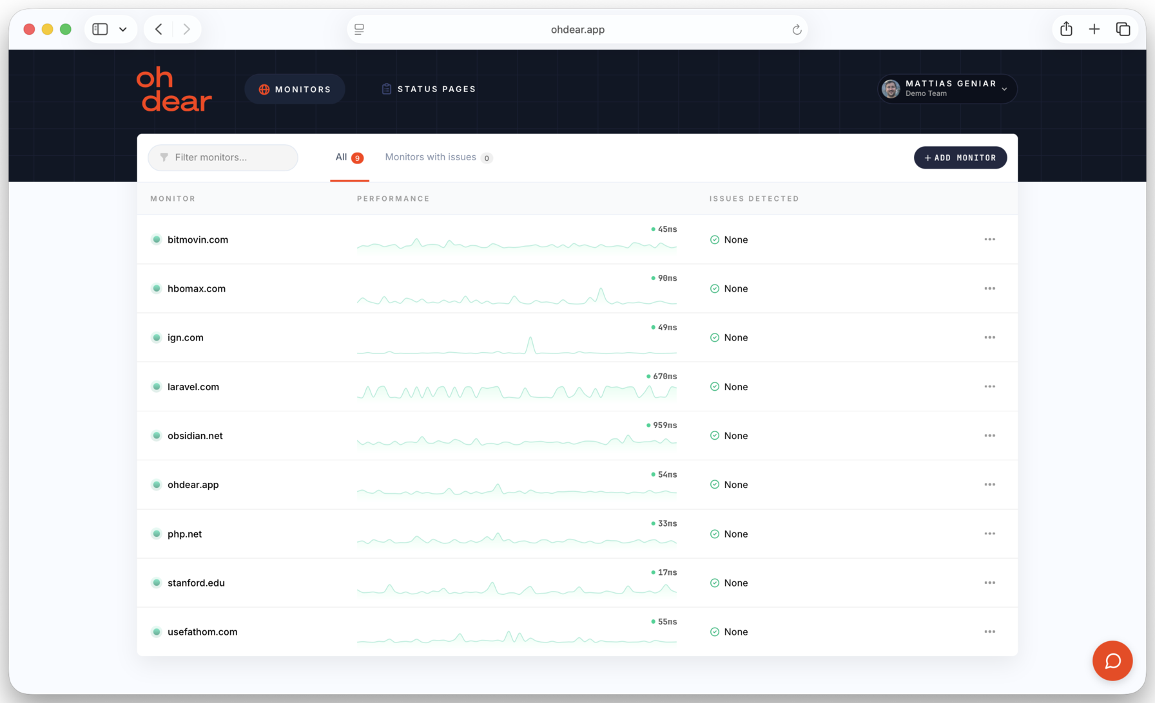Select the All monitors tab
Viewport: 1155px width, 703px height.
point(349,158)
